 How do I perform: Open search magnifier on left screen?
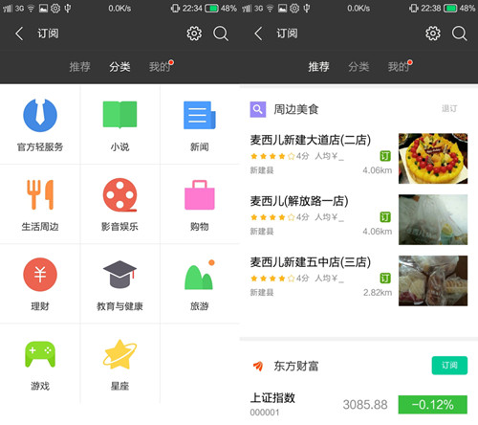221,34
